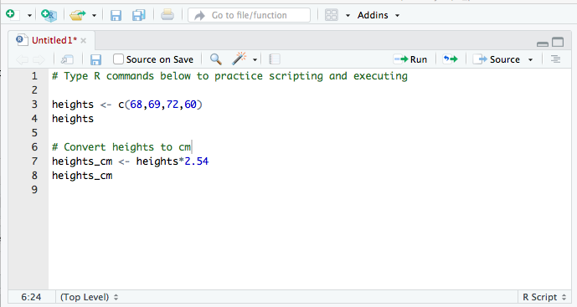Save current document from editor toolbar
The height and width of the screenshot is (307, 577).
[x=95, y=59]
